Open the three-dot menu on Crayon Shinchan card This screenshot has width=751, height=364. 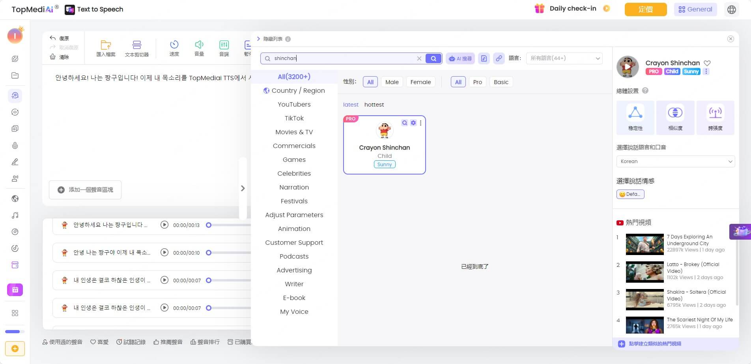[x=420, y=123]
